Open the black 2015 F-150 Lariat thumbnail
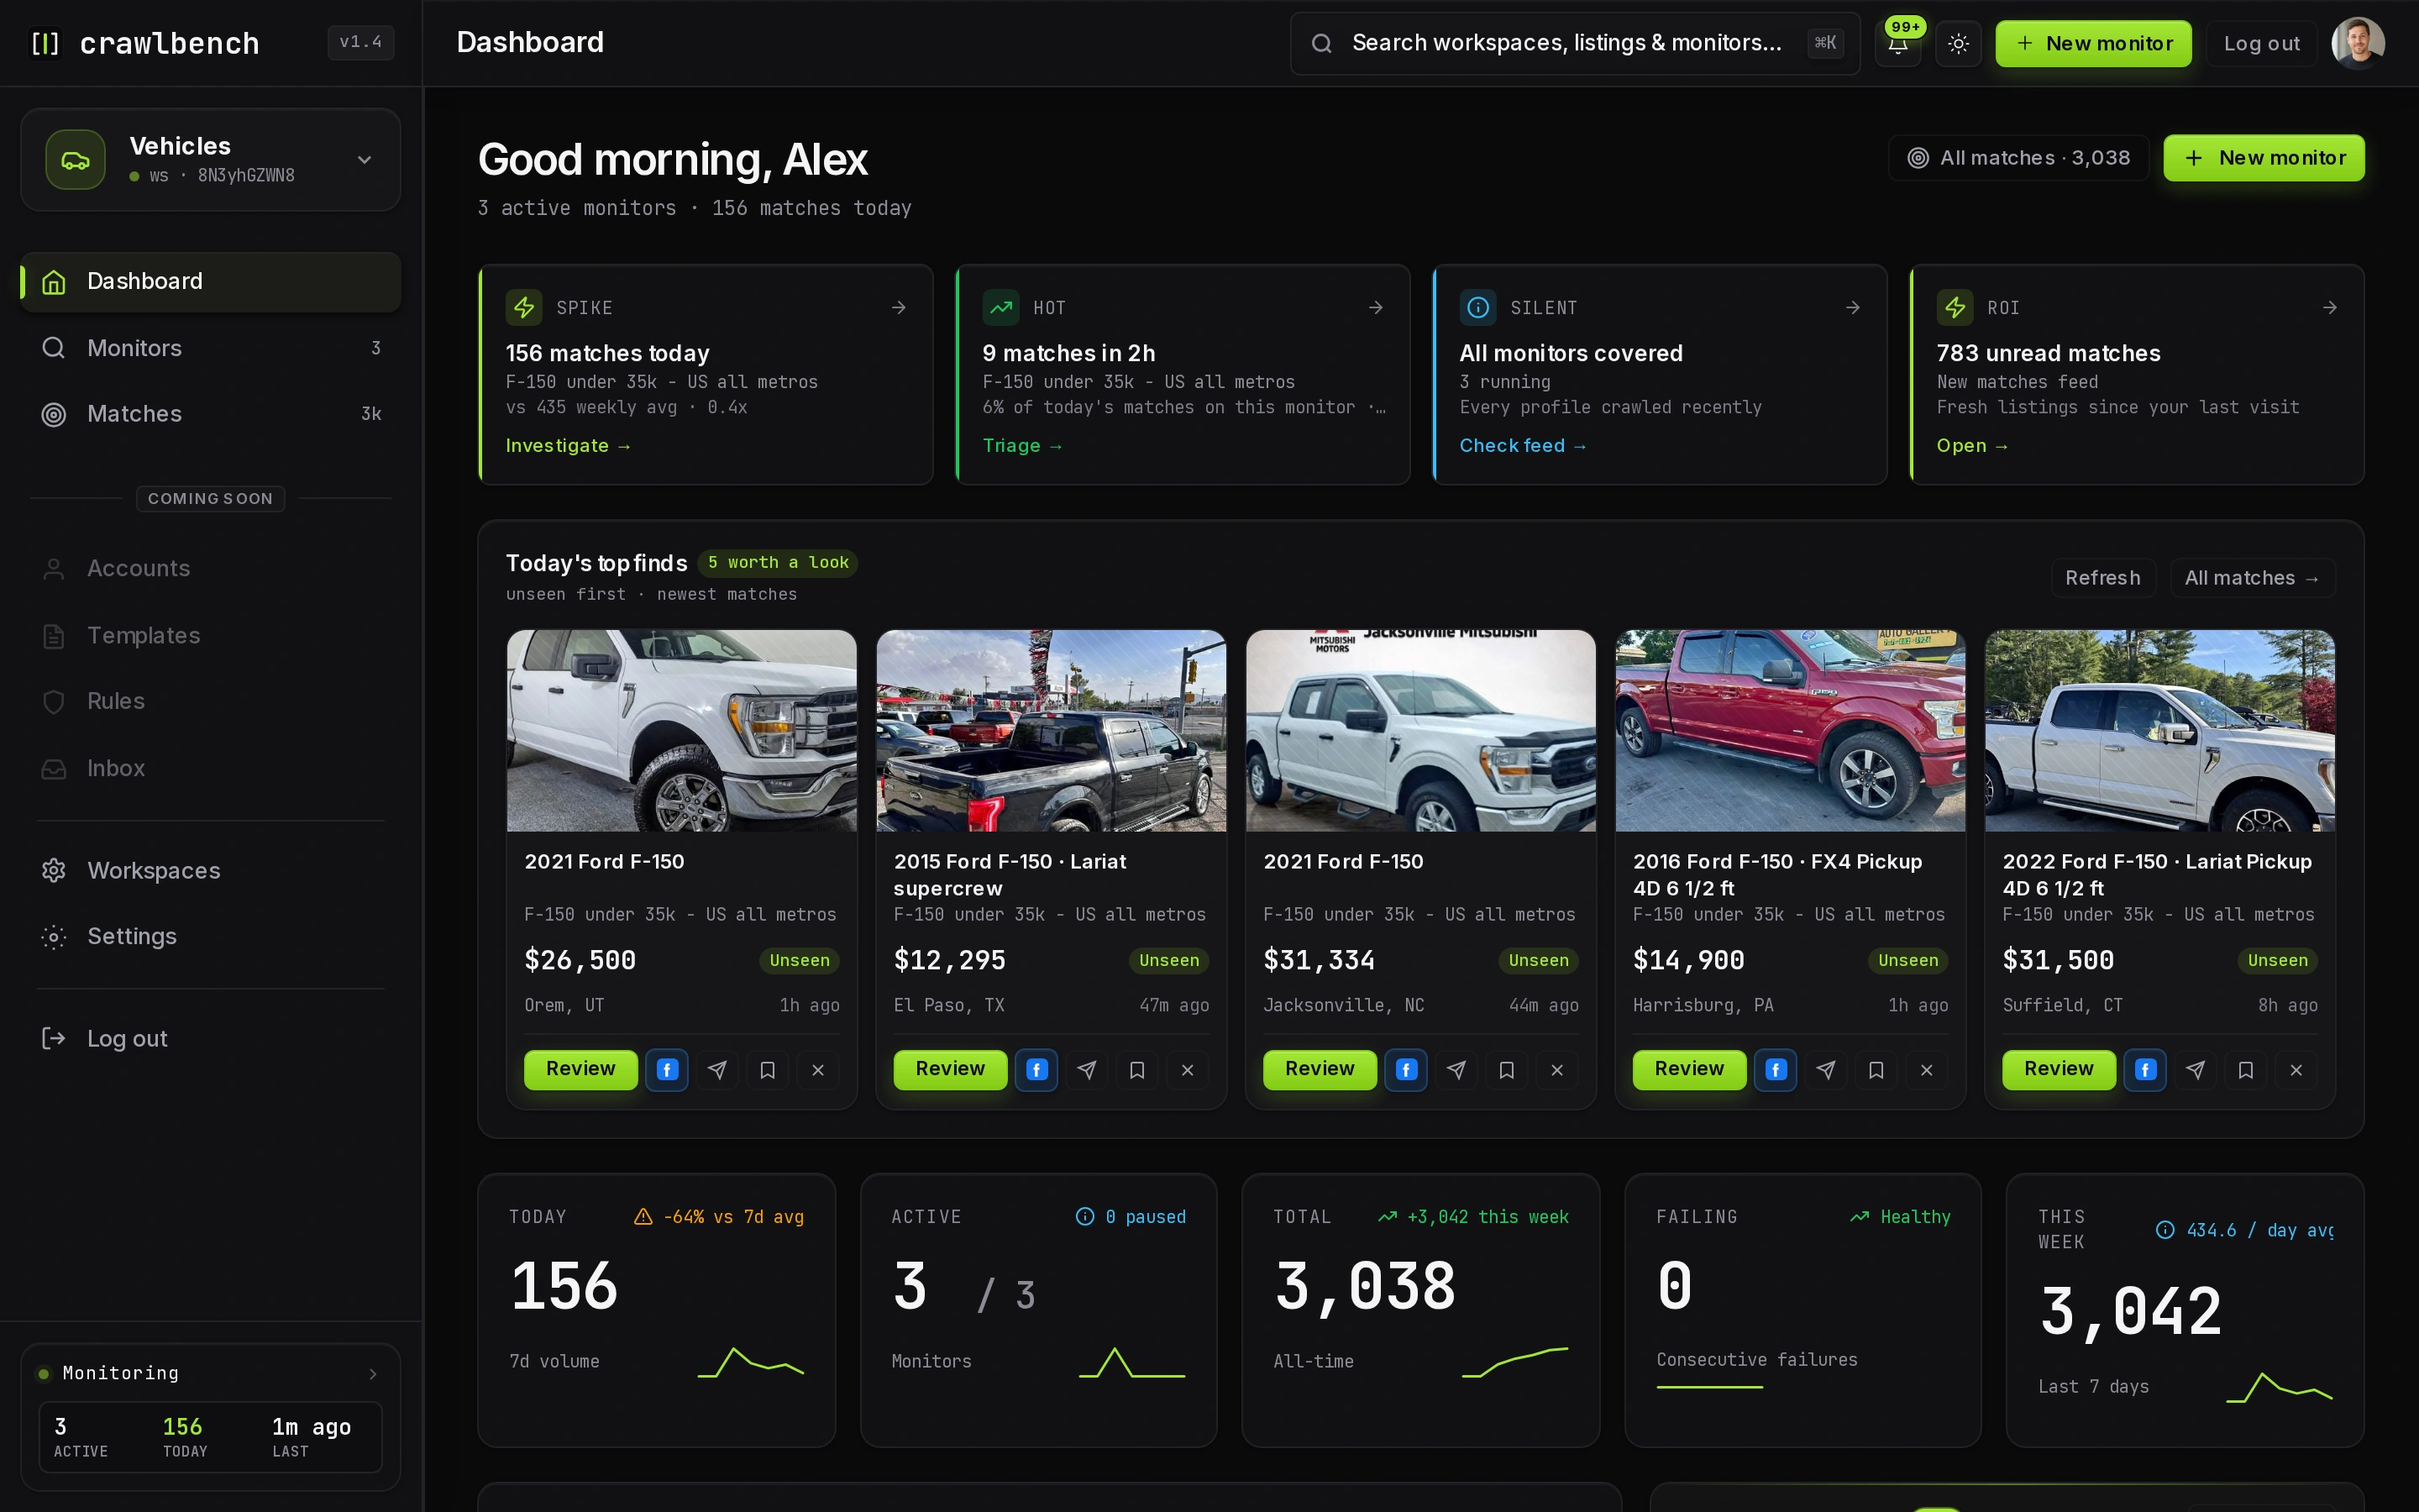 tap(1051, 731)
